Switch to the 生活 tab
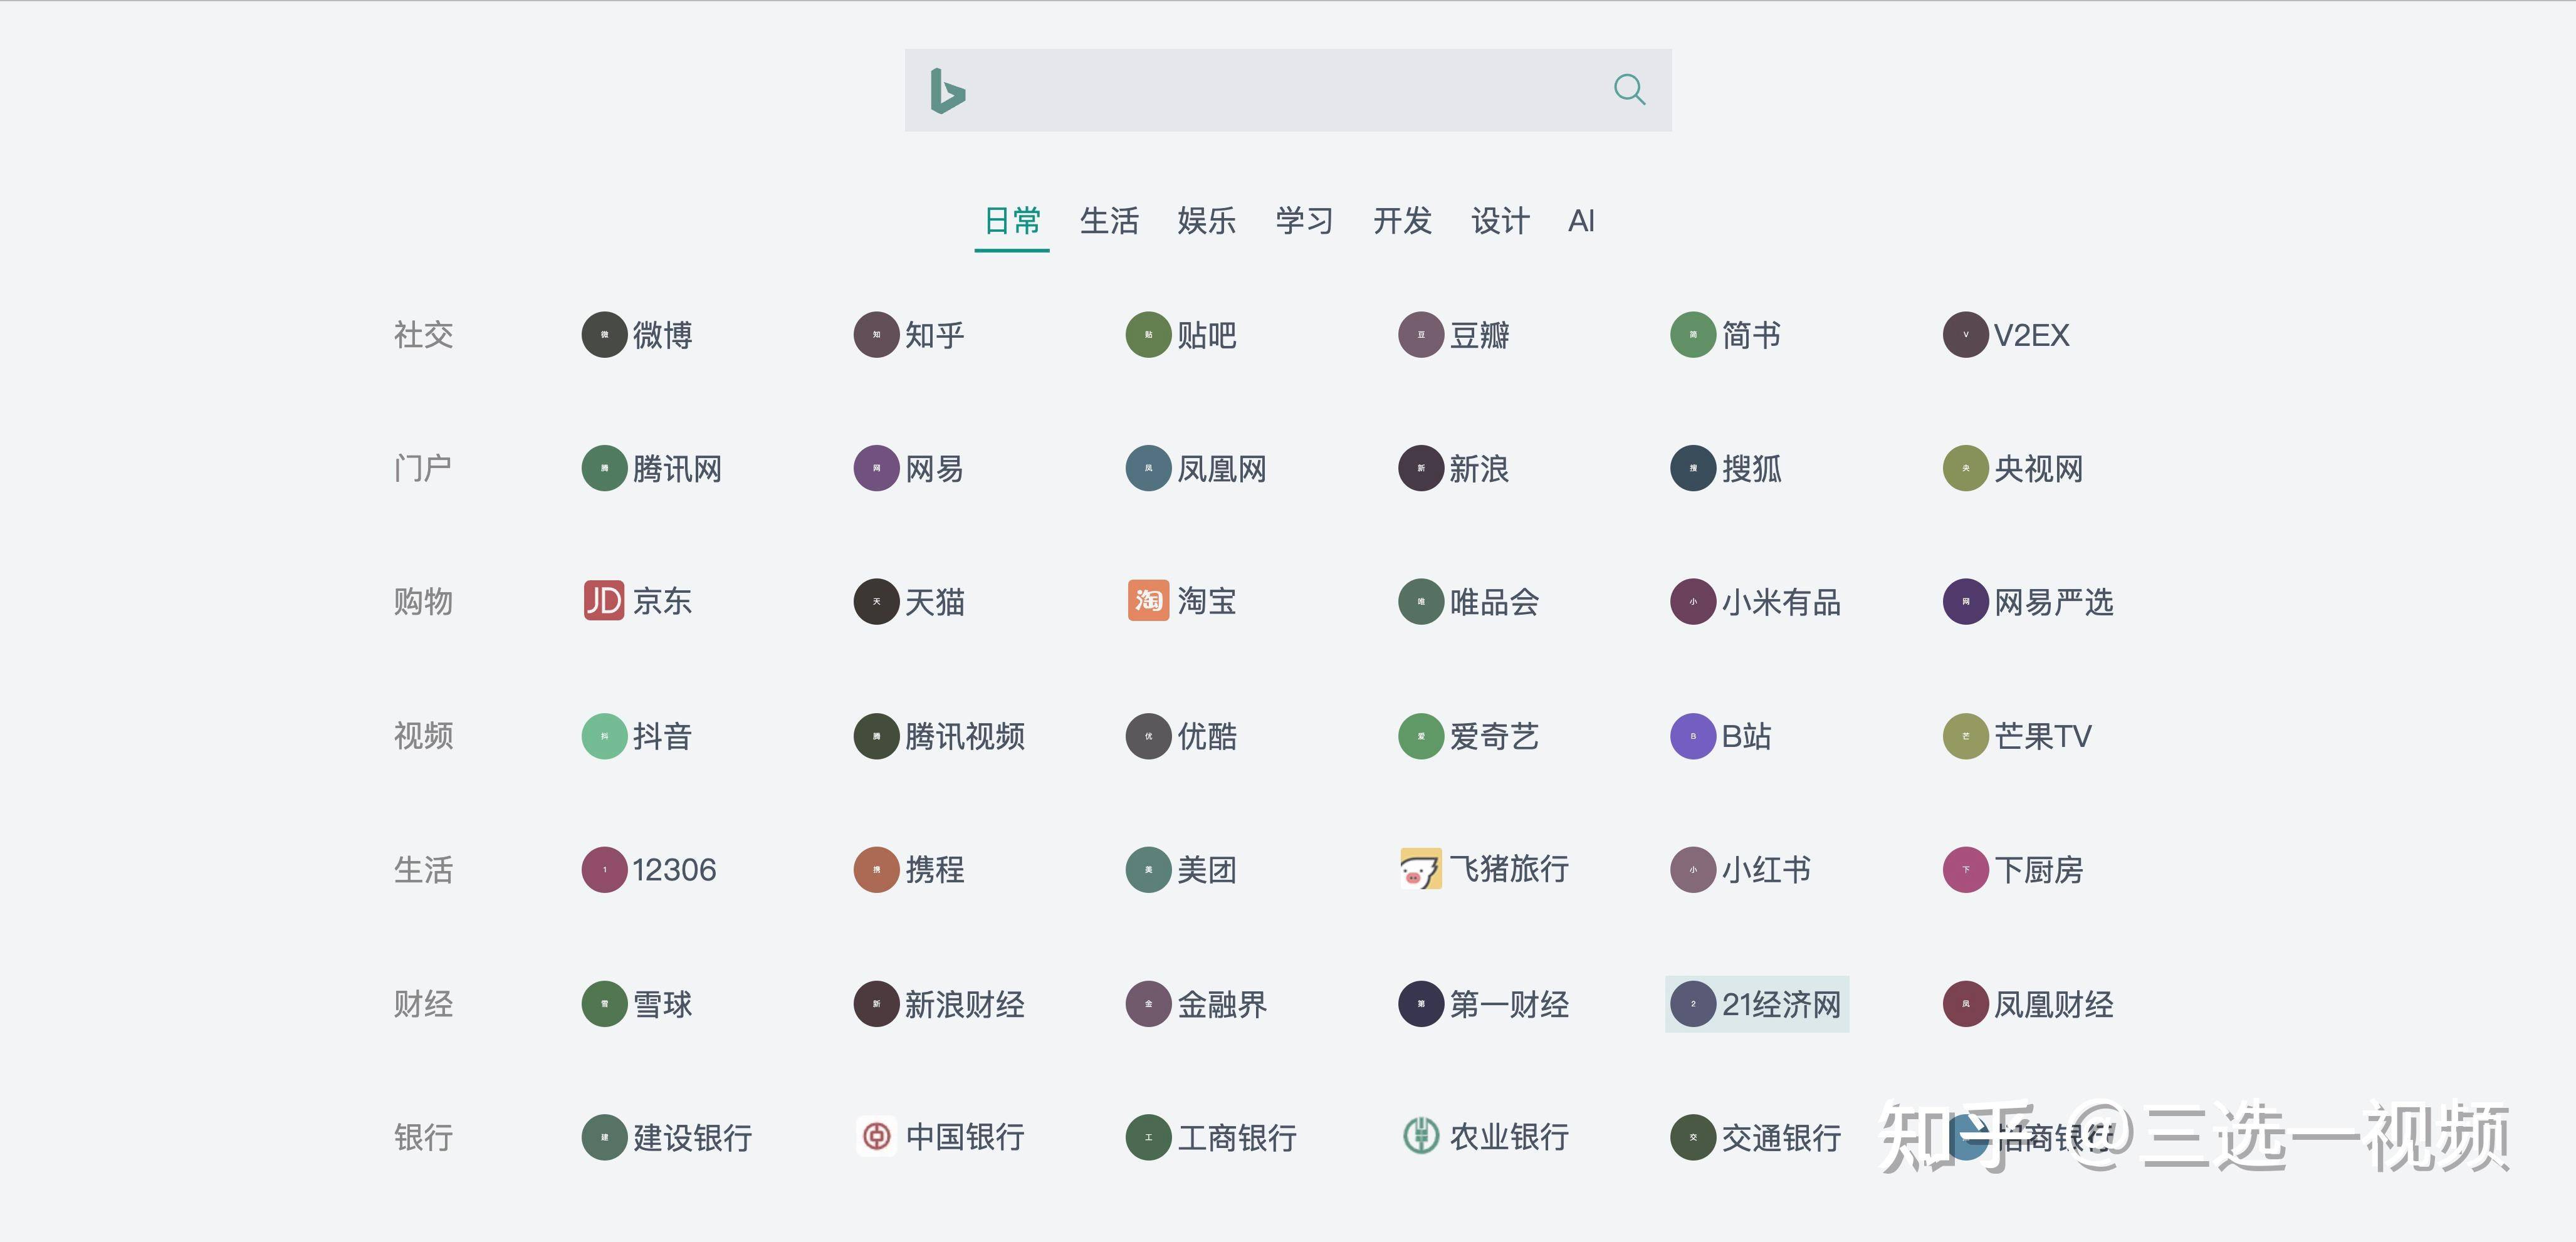This screenshot has width=2576, height=1242. click(1109, 220)
